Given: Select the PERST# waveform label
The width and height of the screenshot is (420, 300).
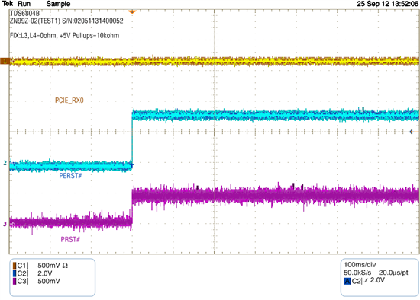Looking at the screenshot, I should 70,176.
